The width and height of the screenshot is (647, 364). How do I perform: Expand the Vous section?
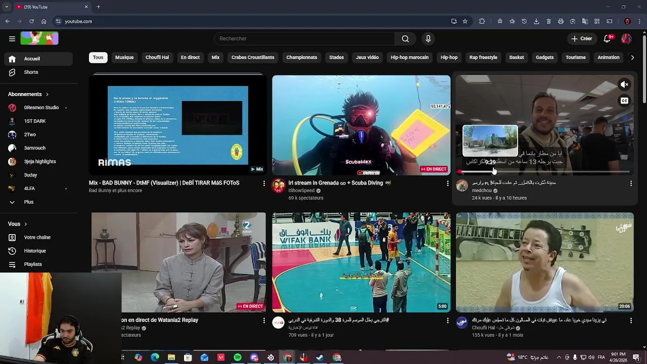[x=18, y=224]
